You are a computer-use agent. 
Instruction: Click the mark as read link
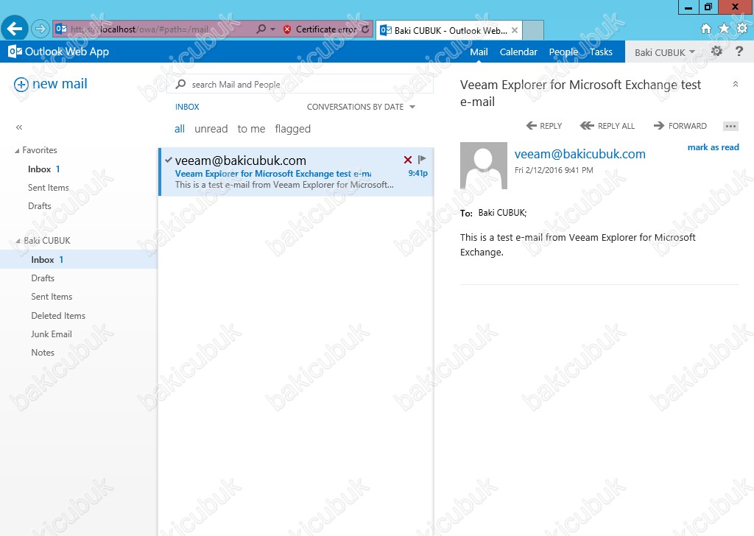click(x=713, y=147)
